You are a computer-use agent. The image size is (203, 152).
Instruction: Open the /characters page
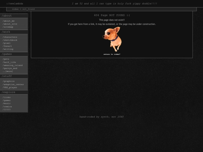pyautogui.click(x=10, y=37)
